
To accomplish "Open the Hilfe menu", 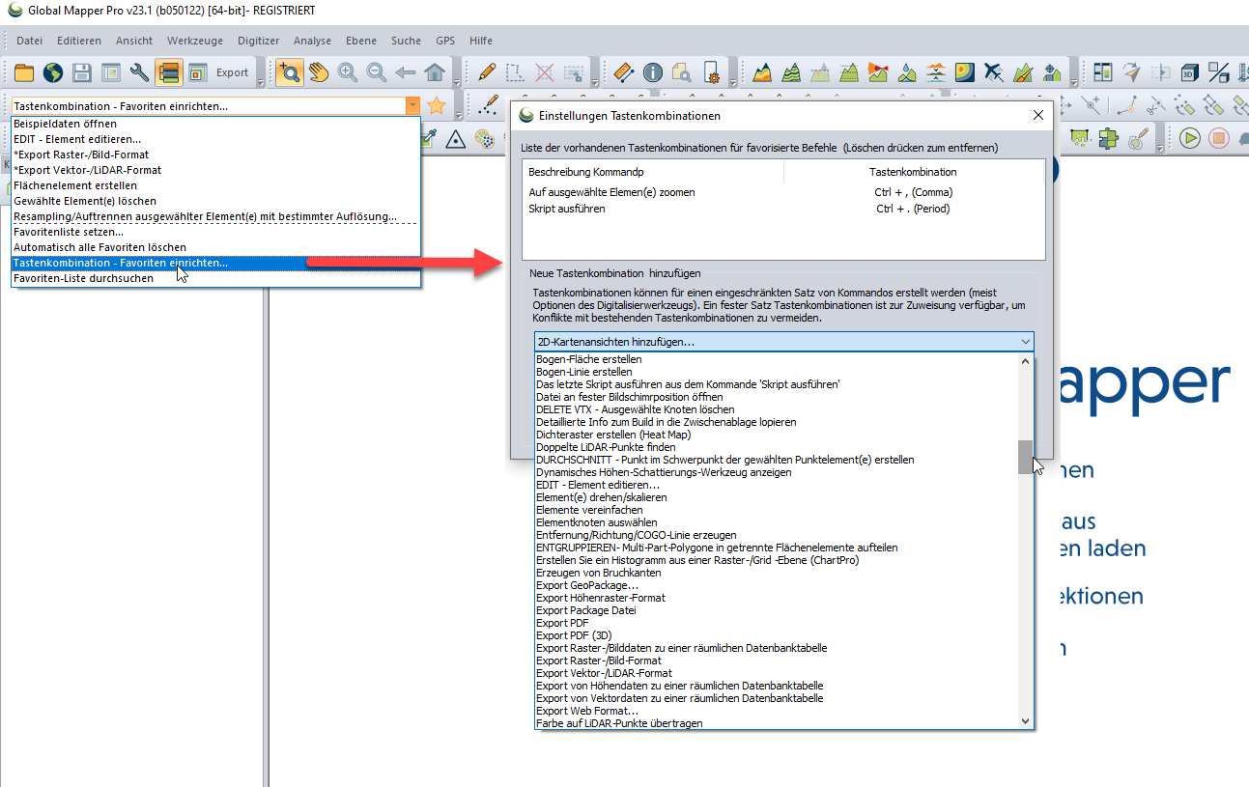I will [x=481, y=41].
